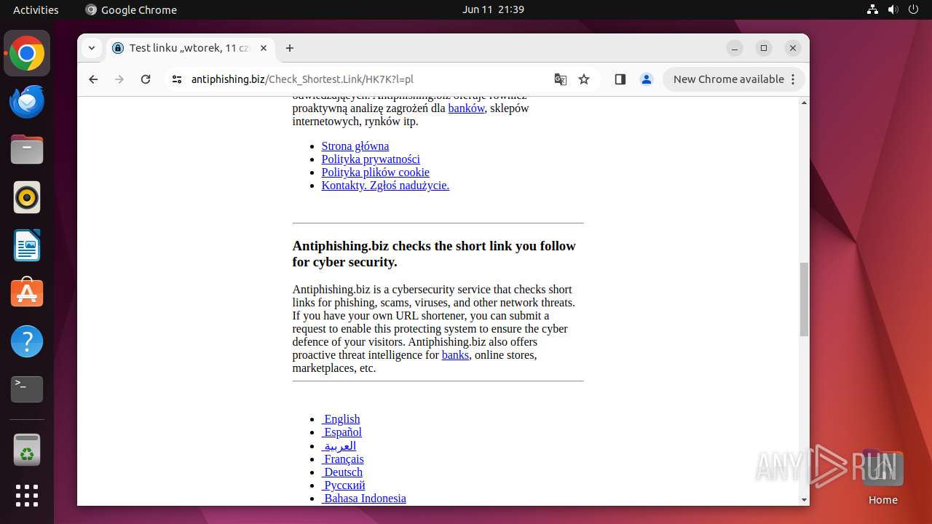
Task: Minimize the Chrome window
Action: (x=735, y=48)
